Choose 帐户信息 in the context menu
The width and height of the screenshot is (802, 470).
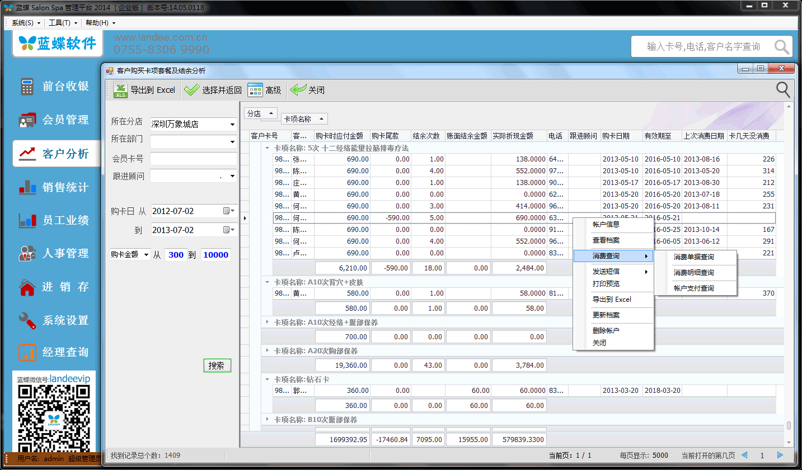614,225
